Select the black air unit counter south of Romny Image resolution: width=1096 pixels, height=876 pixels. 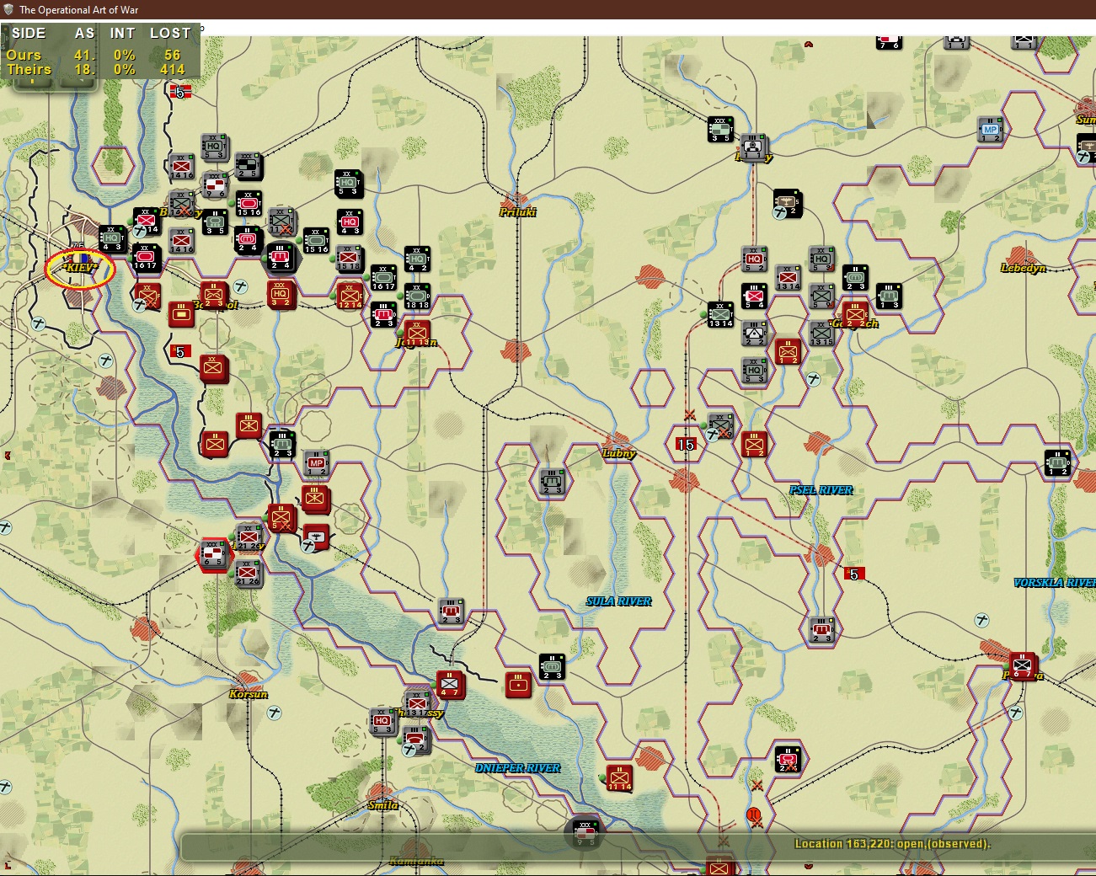tap(787, 202)
